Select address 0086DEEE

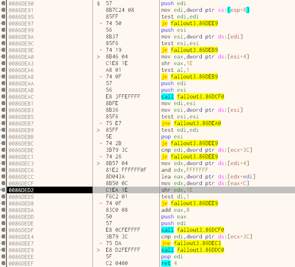click(x=21, y=257)
